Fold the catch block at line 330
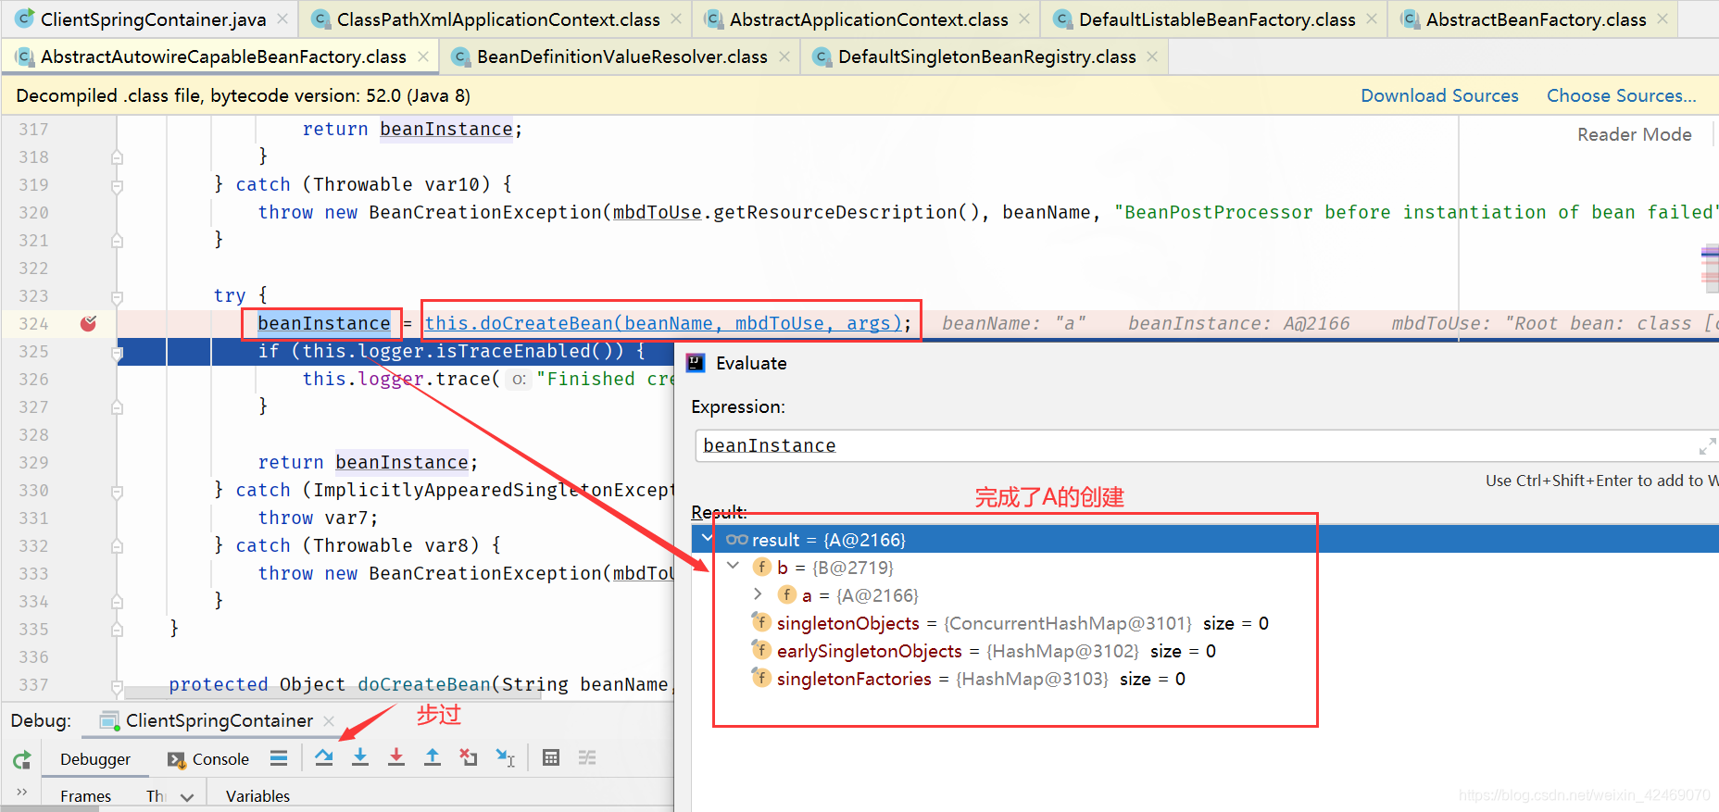Image resolution: width=1719 pixels, height=812 pixels. [117, 492]
